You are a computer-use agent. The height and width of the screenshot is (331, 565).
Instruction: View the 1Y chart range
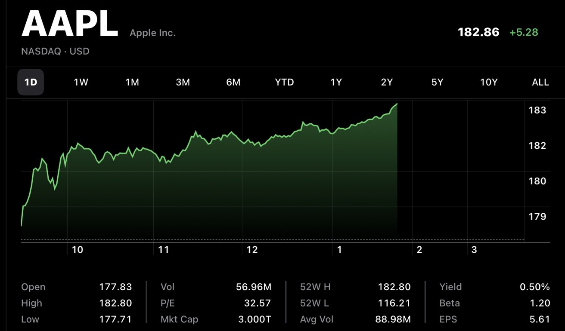coord(336,82)
